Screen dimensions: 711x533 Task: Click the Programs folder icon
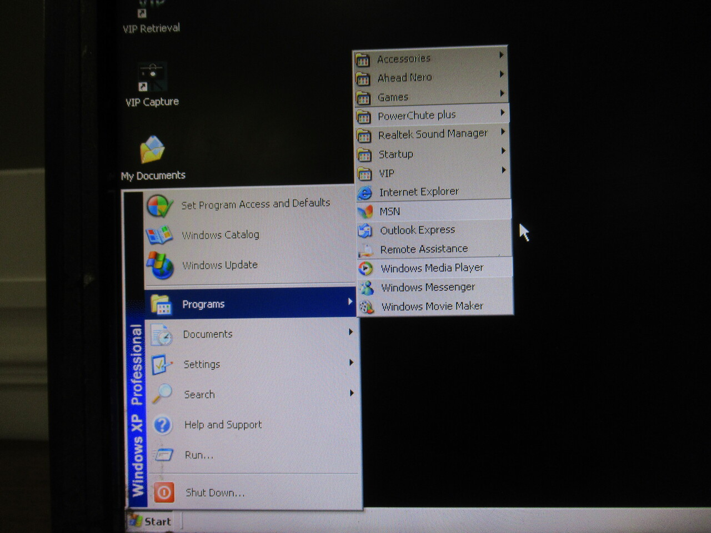click(161, 304)
